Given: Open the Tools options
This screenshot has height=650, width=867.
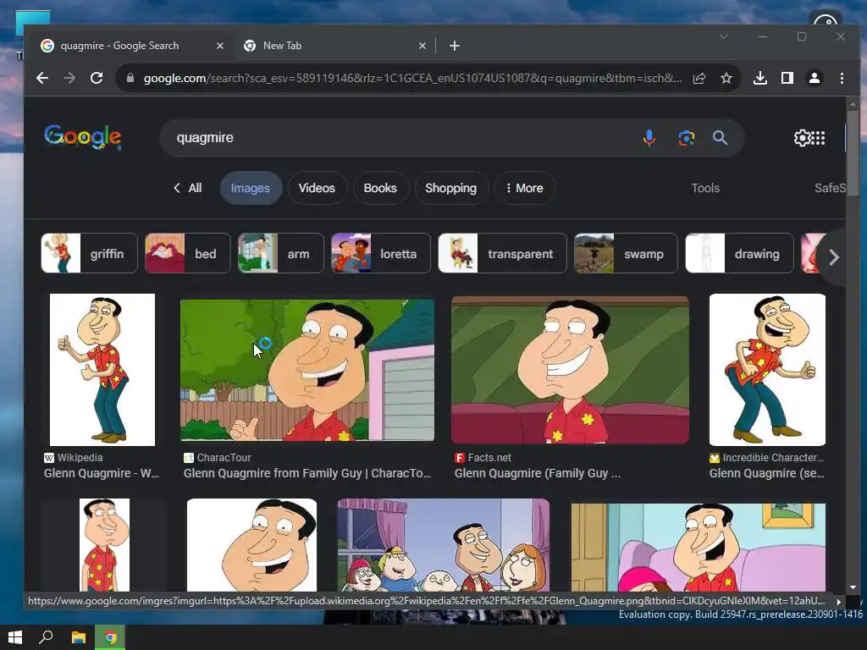Looking at the screenshot, I should click(705, 188).
